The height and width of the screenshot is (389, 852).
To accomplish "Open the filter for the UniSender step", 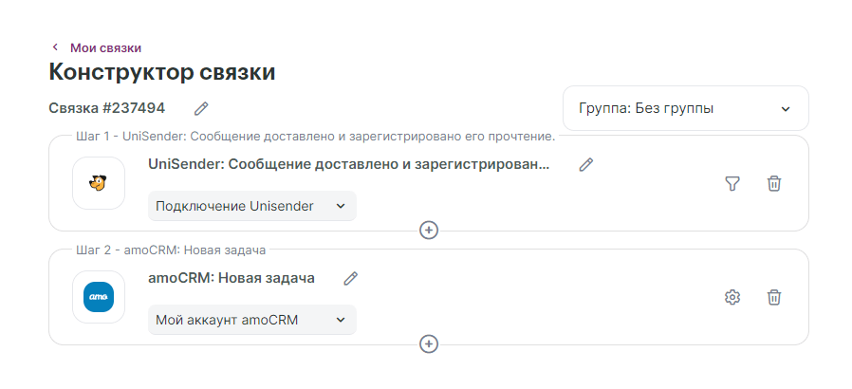I will [x=732, y=184].
